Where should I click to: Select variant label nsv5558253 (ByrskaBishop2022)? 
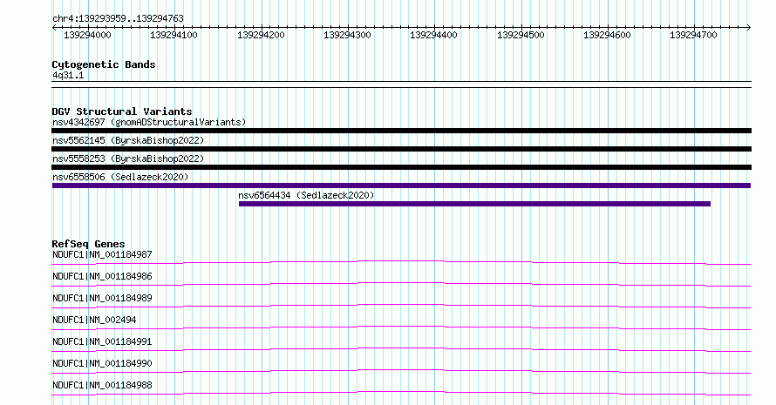coord(128,159)
